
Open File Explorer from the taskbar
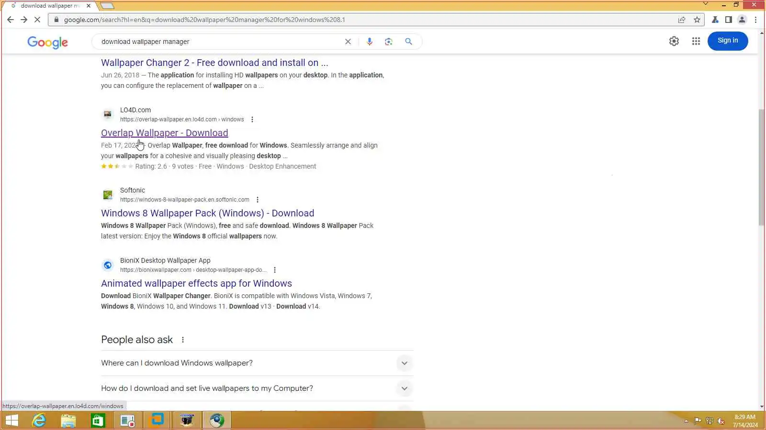[68, 420]
